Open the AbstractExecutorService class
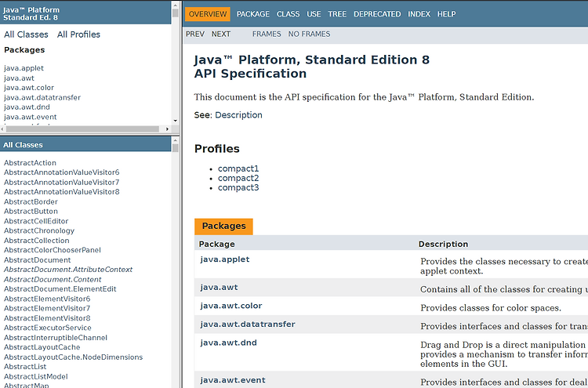 [48, 328]
